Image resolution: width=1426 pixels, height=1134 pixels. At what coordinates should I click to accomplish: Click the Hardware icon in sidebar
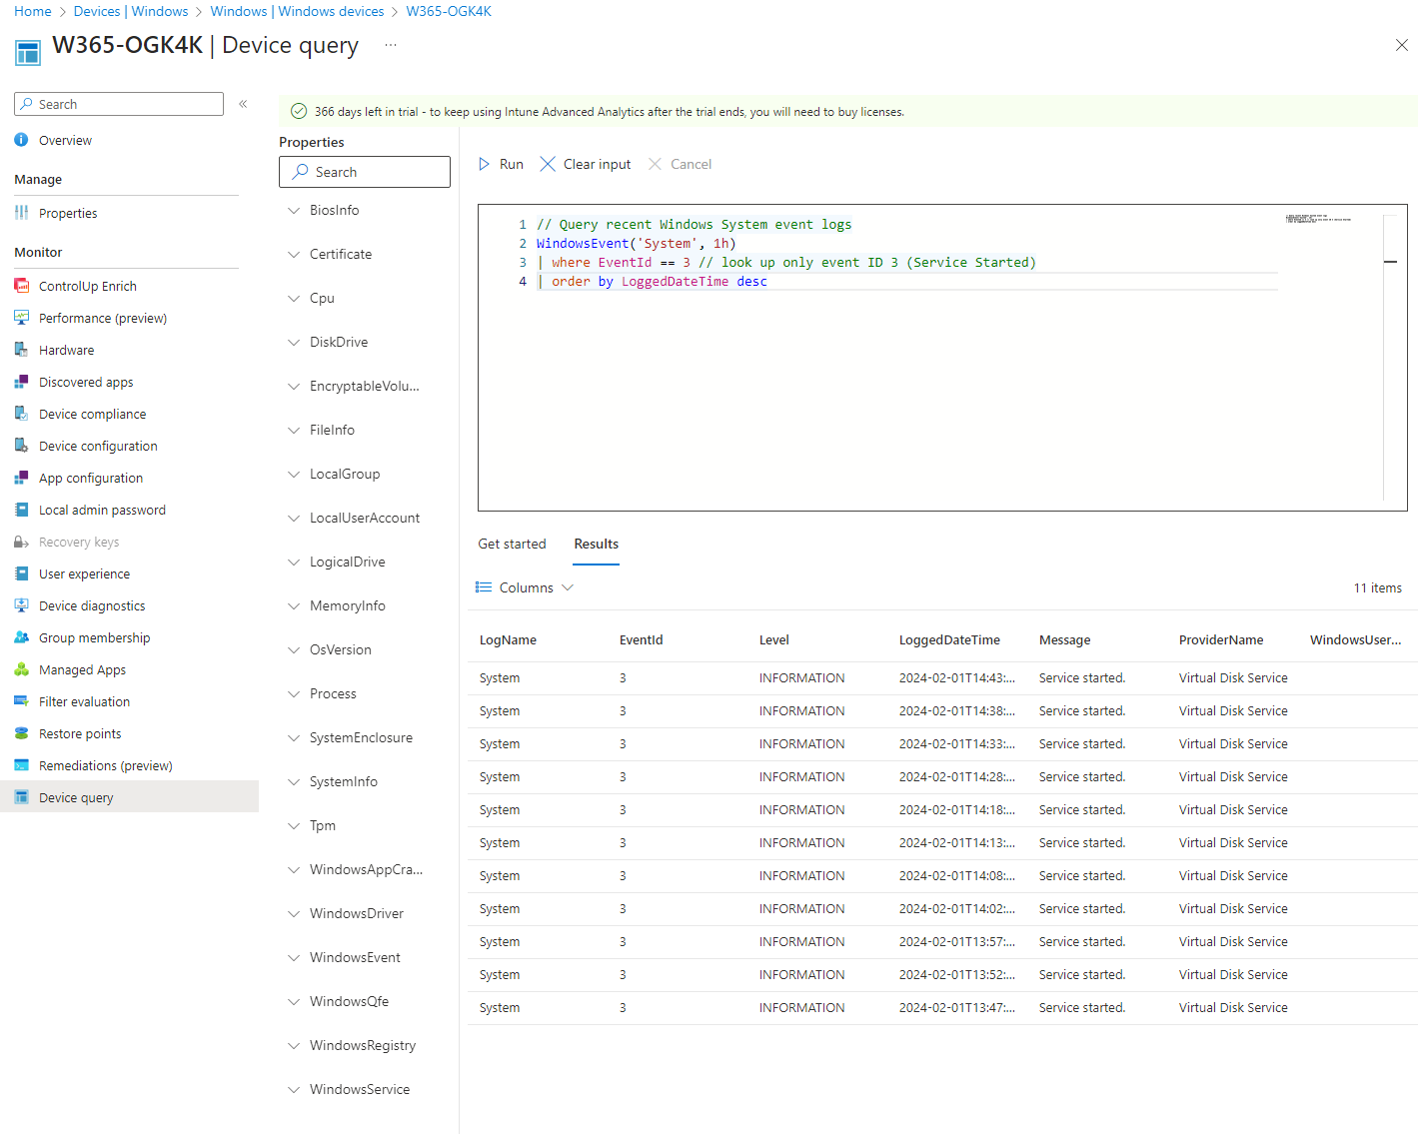[21, 350]
